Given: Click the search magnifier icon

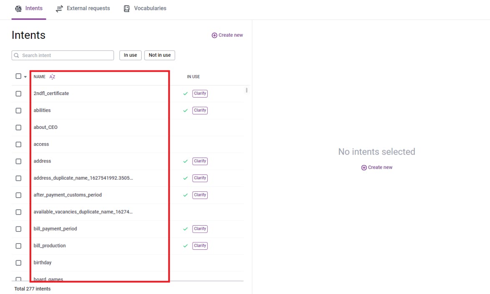Looking at the screenshot, I should coord(17,55).
